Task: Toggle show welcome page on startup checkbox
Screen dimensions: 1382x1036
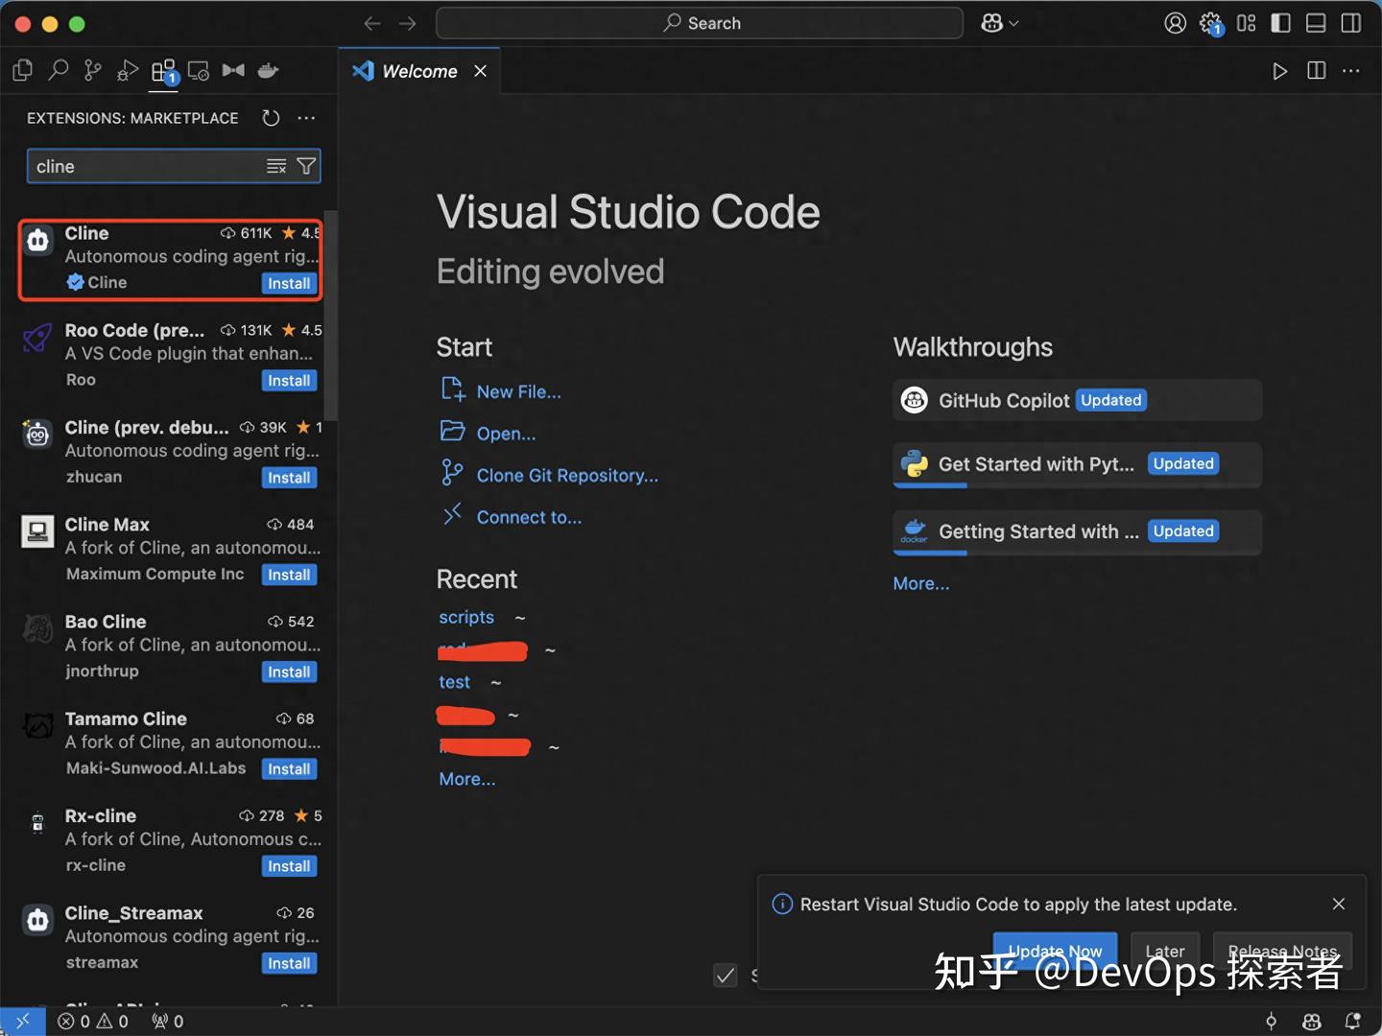Action: point(726,976)
